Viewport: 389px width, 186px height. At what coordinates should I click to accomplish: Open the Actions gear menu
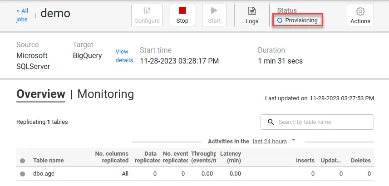(360, 15)
